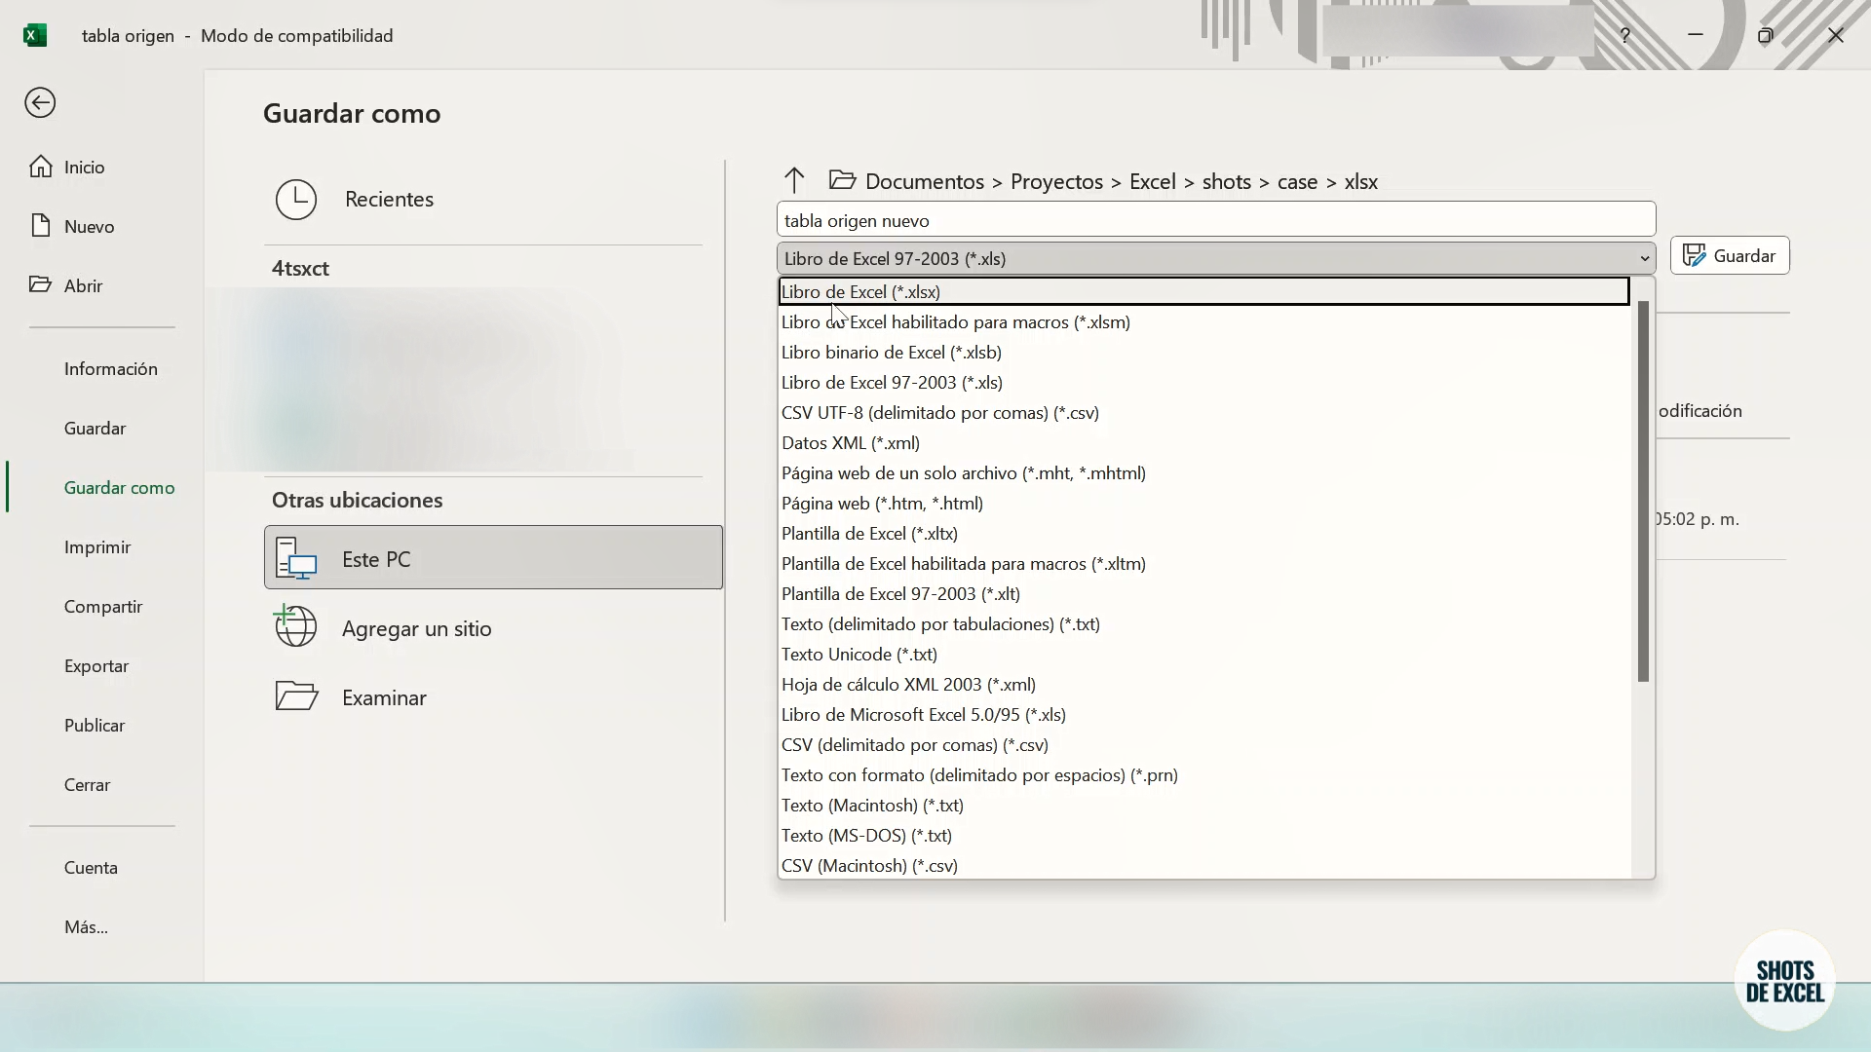
Task: Select Texto (MS-DOS) (*.txt)
Action: (1203, 835)
